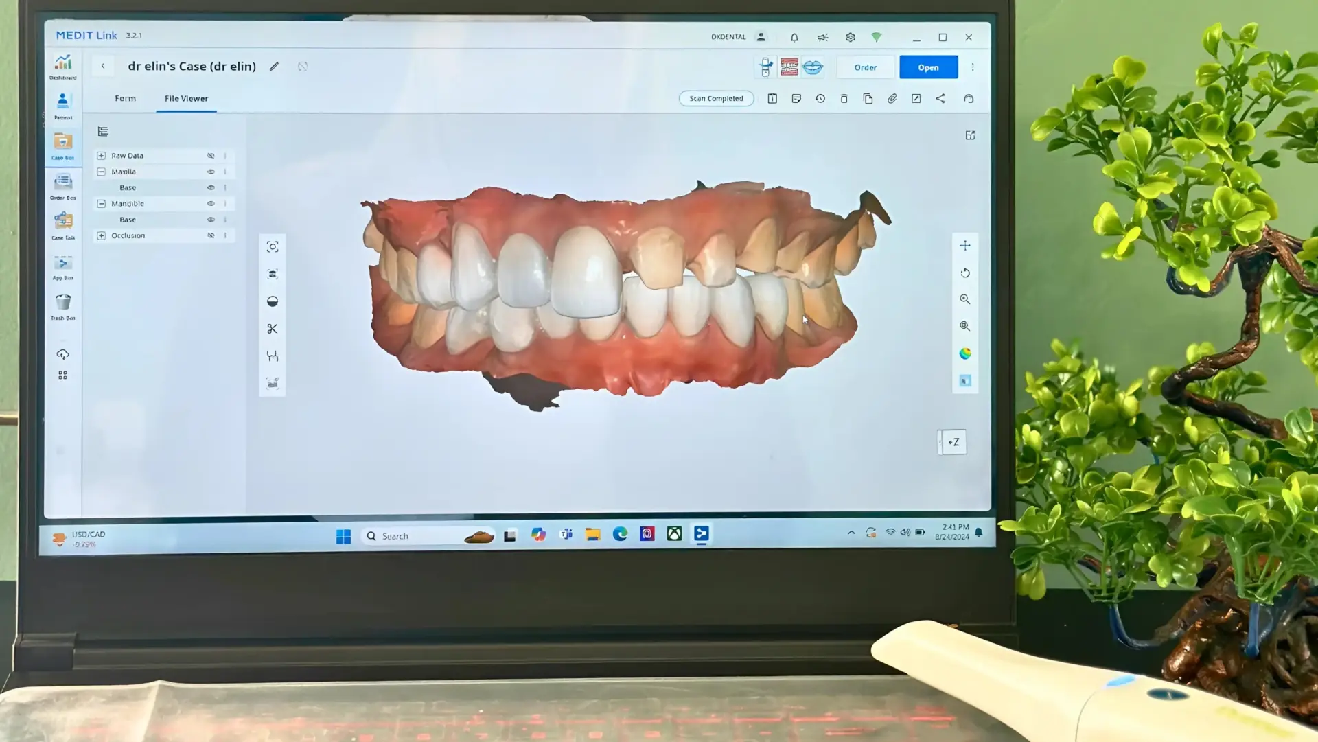Screen dimensions: 1318x742
Task: Open the occlusion articulation tool
Action: tap(273, 356)
